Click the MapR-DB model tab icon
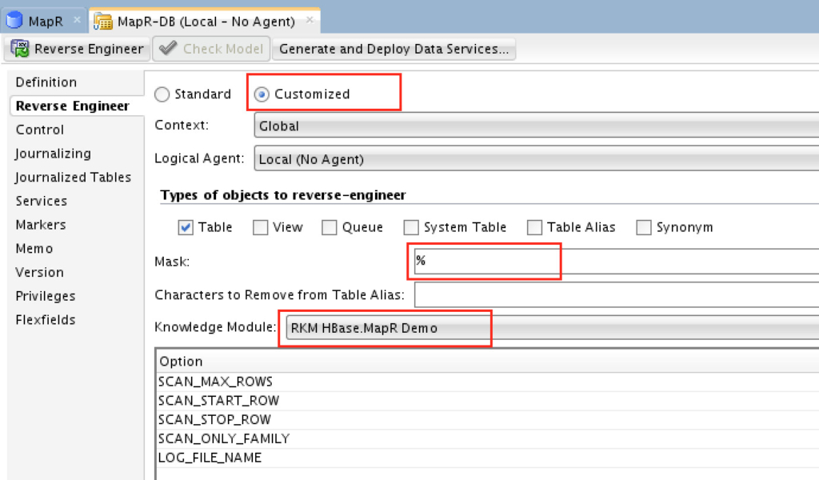Image resolution: width=819 pixels, height=480 pixels. point(103,21)
